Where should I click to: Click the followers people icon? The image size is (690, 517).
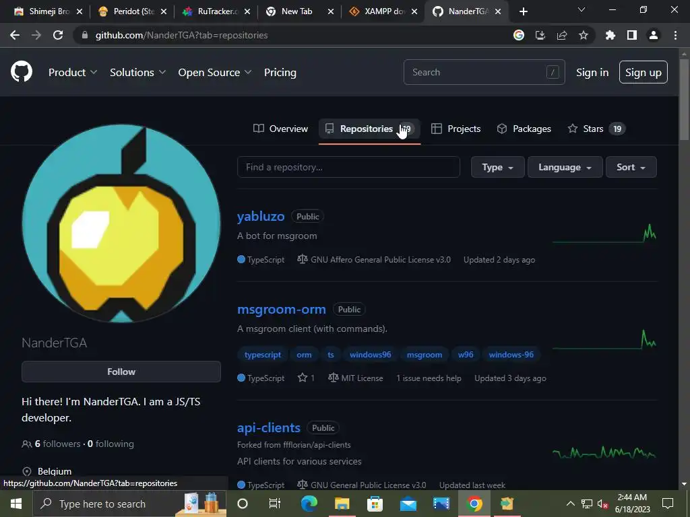coord(27,444)
